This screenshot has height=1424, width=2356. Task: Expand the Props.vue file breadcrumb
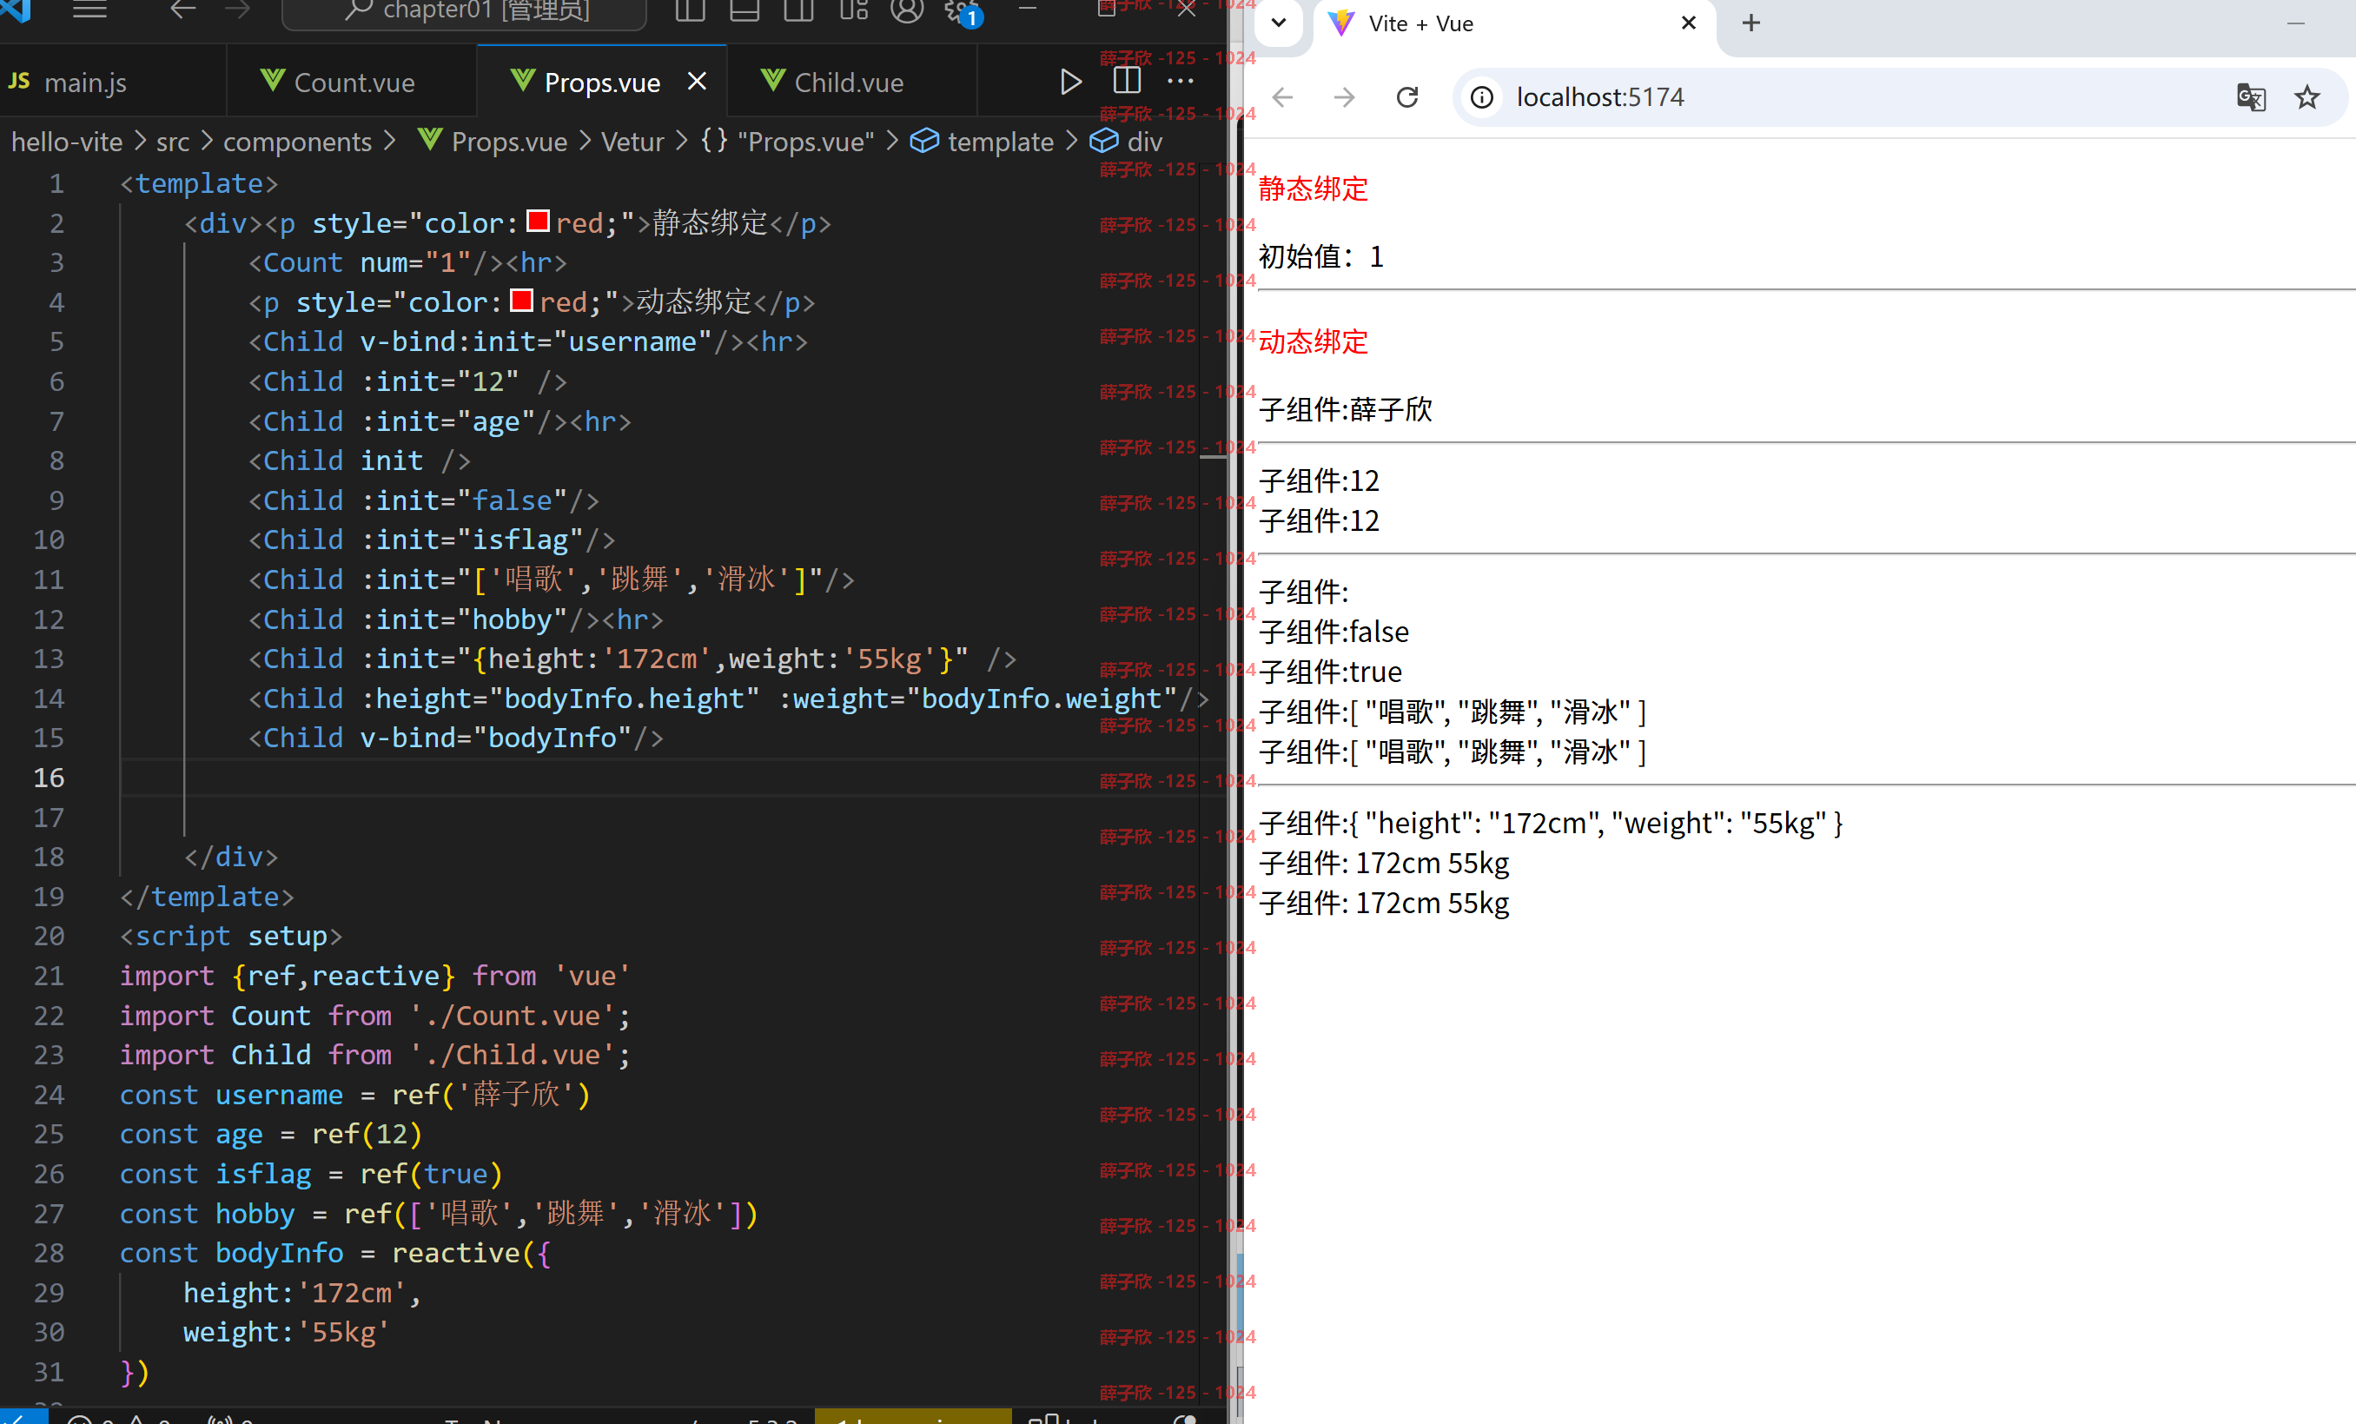[x=493, y=142]
